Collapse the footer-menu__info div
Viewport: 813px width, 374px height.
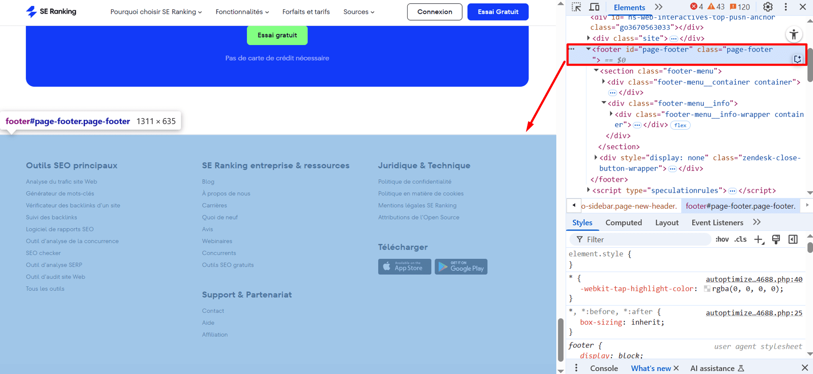click(603, 103)
